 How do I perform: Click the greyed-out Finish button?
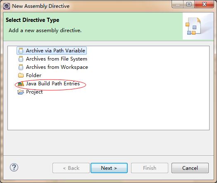(x=150, y=168)
